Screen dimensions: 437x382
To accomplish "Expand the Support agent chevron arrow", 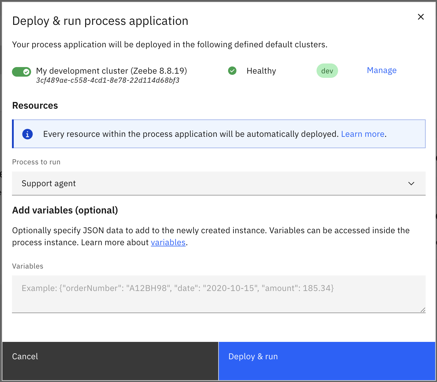I will coord(411,184).
